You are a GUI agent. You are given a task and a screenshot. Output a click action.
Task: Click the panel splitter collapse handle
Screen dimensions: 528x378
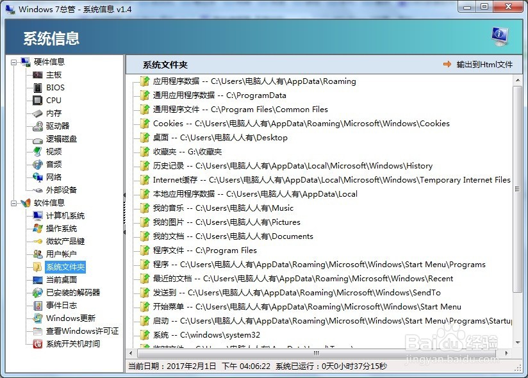pyautogui.click(x=124, y=213)
